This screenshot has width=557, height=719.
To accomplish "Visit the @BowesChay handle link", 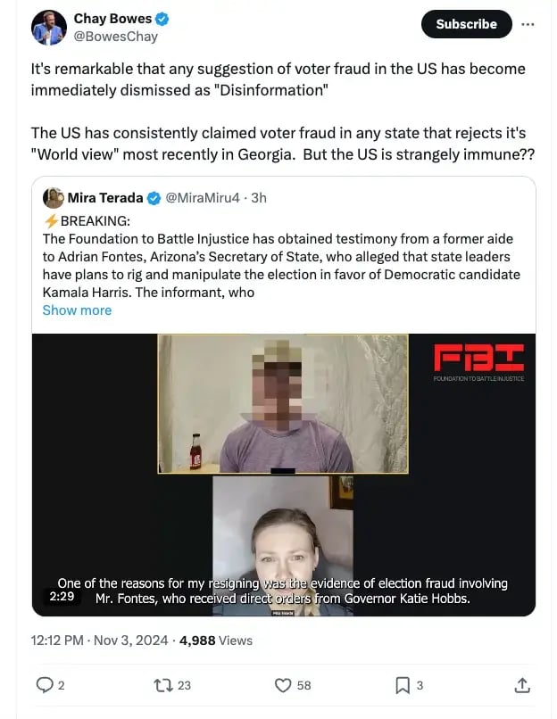I will click(x=116, y=37).
